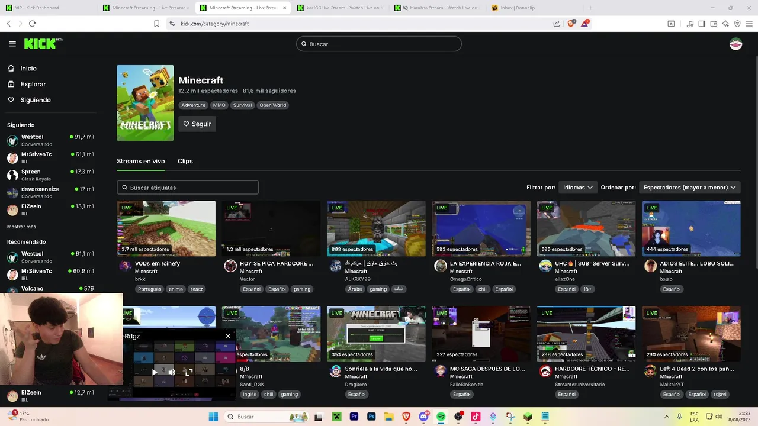Open Westcol in Siguiendo list
The height and width of the screenshot is (426, 758).
(50, 140)
